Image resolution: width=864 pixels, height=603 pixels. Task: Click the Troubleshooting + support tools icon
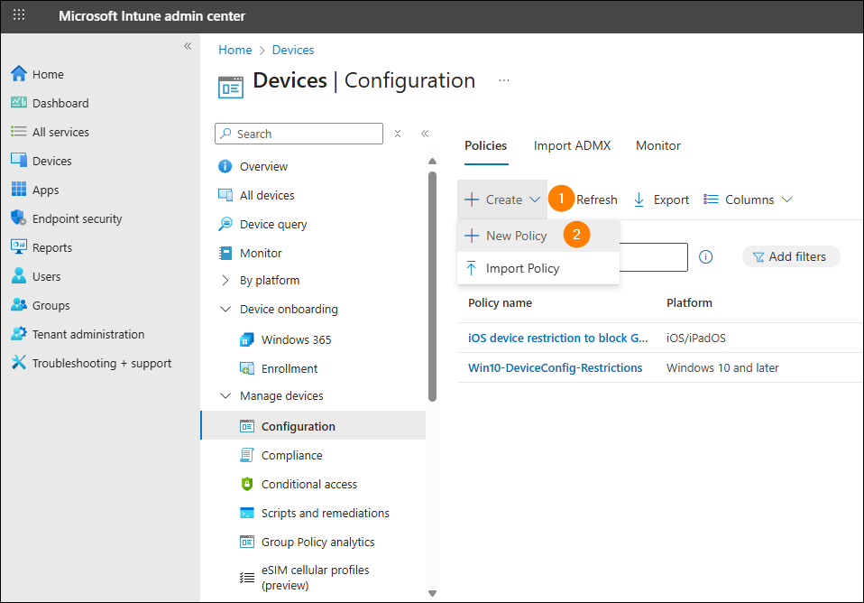coord(18,363)
